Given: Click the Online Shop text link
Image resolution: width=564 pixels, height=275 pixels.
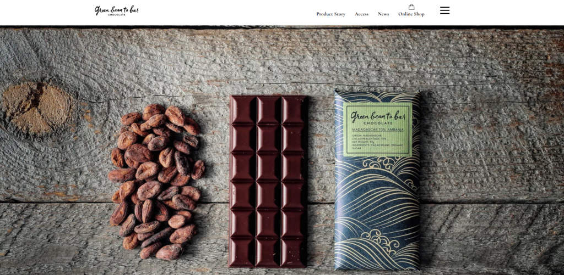Looking at the screenshot, I should click(411, 14).
